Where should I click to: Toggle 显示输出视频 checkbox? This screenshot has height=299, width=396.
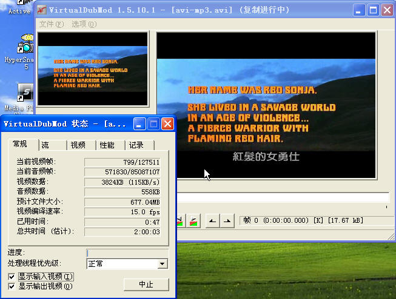pos(12,286)
